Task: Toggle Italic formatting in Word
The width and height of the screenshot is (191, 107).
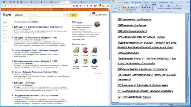Action: tap(126, 7)
